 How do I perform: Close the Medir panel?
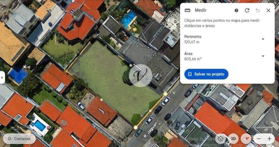pyautogui.click(x=268, y=10)
